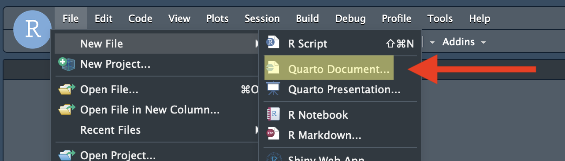Click the New Project cube icon

pos(67,64)
